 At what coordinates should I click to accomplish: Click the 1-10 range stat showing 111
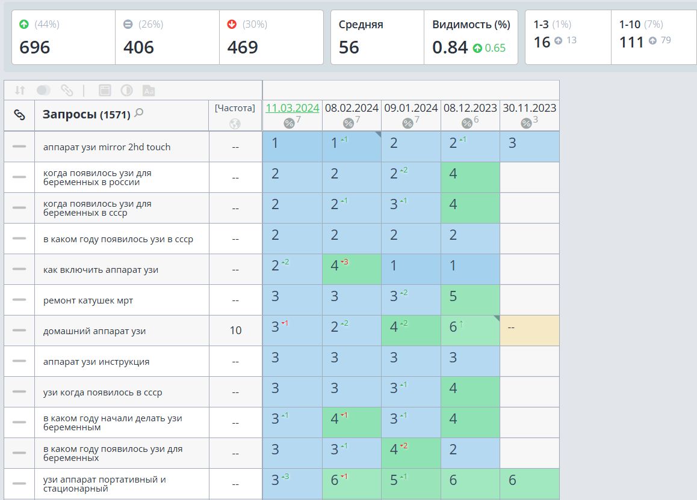(654, 37)
